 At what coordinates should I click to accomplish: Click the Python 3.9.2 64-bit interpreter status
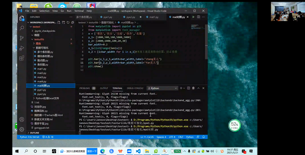(x=30, y=137)
